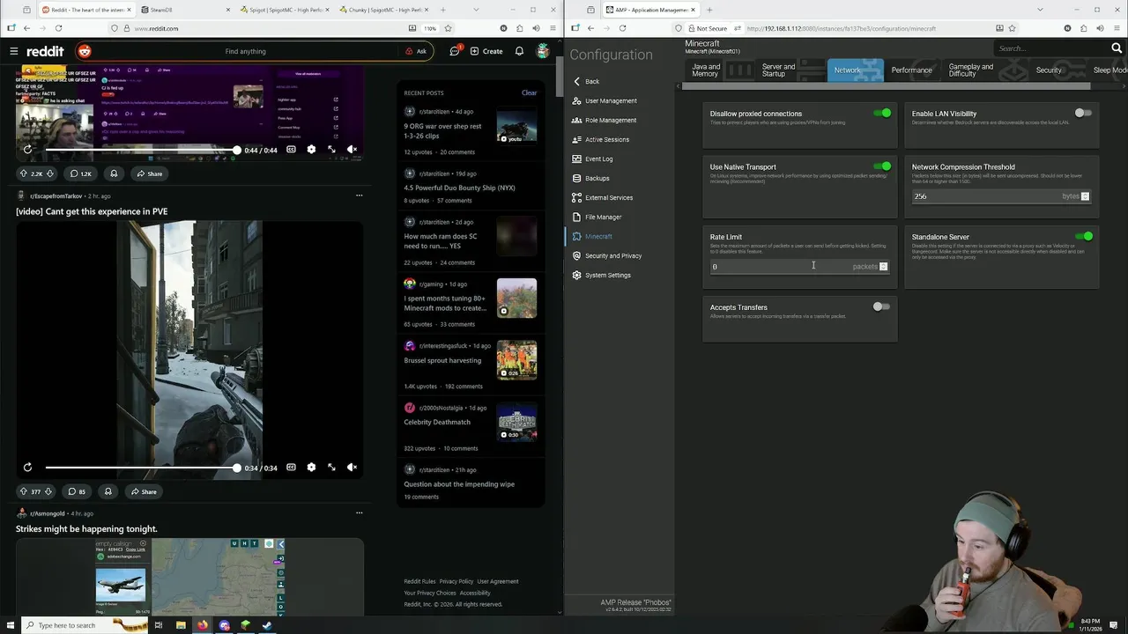The height and width of the screenshot is (634, 1128).
Task: Toggle captions on the 0:44 video
Action: tap(291, 150)
